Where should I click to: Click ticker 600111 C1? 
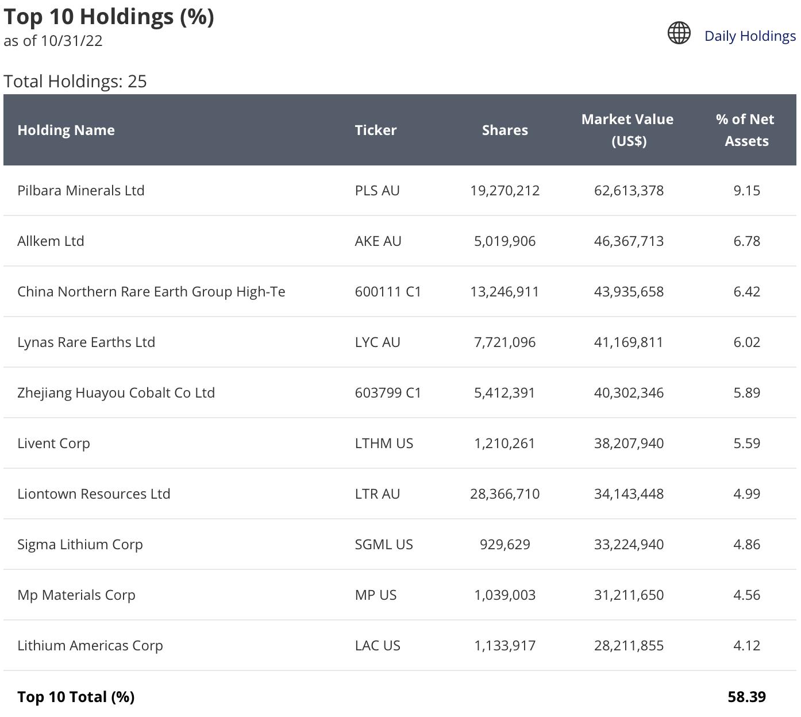pyautogui.click(x=388, y=291)
